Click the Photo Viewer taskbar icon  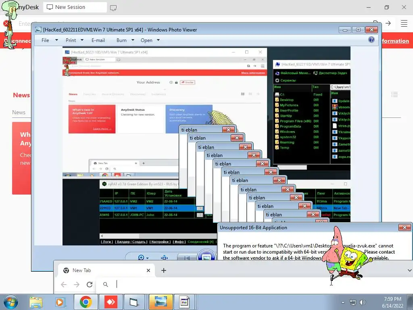click(x=161, y=302)
